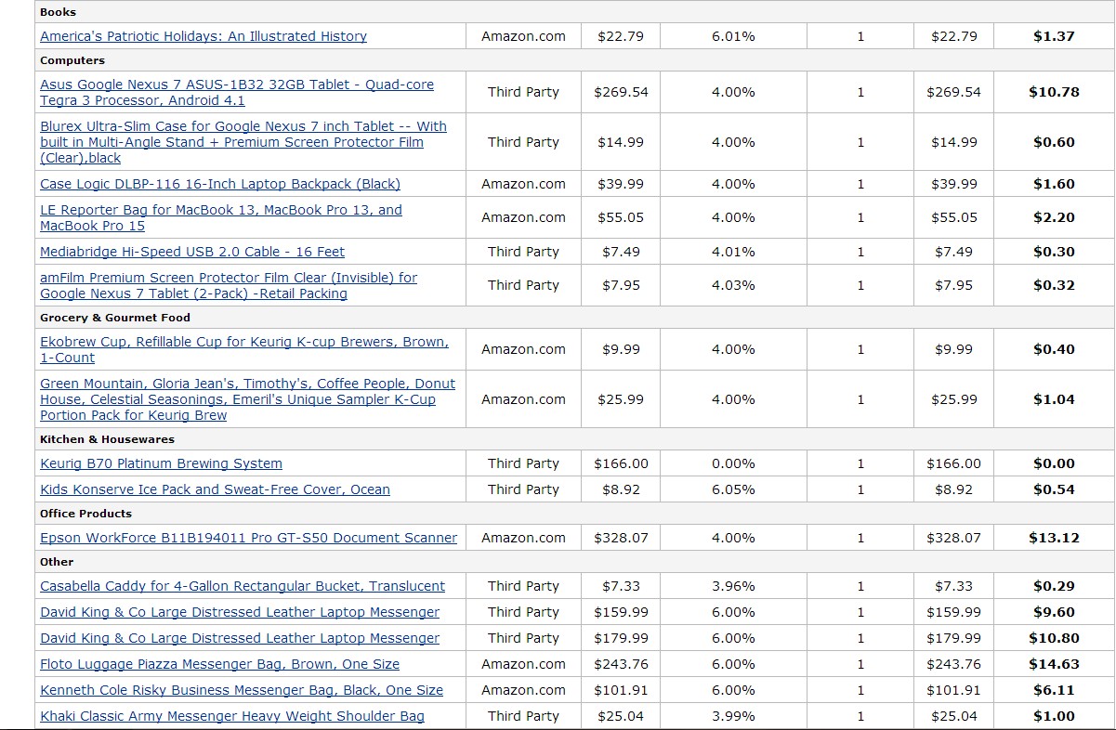Open Kenneth Cole Risky Business bag link

(242, 690)
